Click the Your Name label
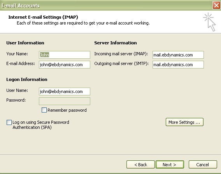221x174 pixels. pyautogui.click(x=17, y=54)
